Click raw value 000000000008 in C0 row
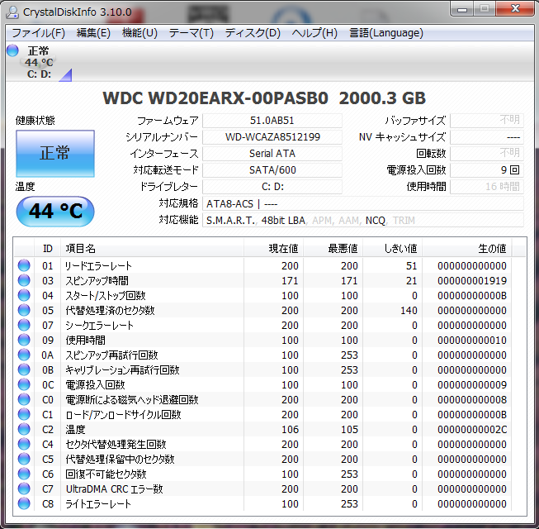539x529 pixels. [x=472, y=400]
